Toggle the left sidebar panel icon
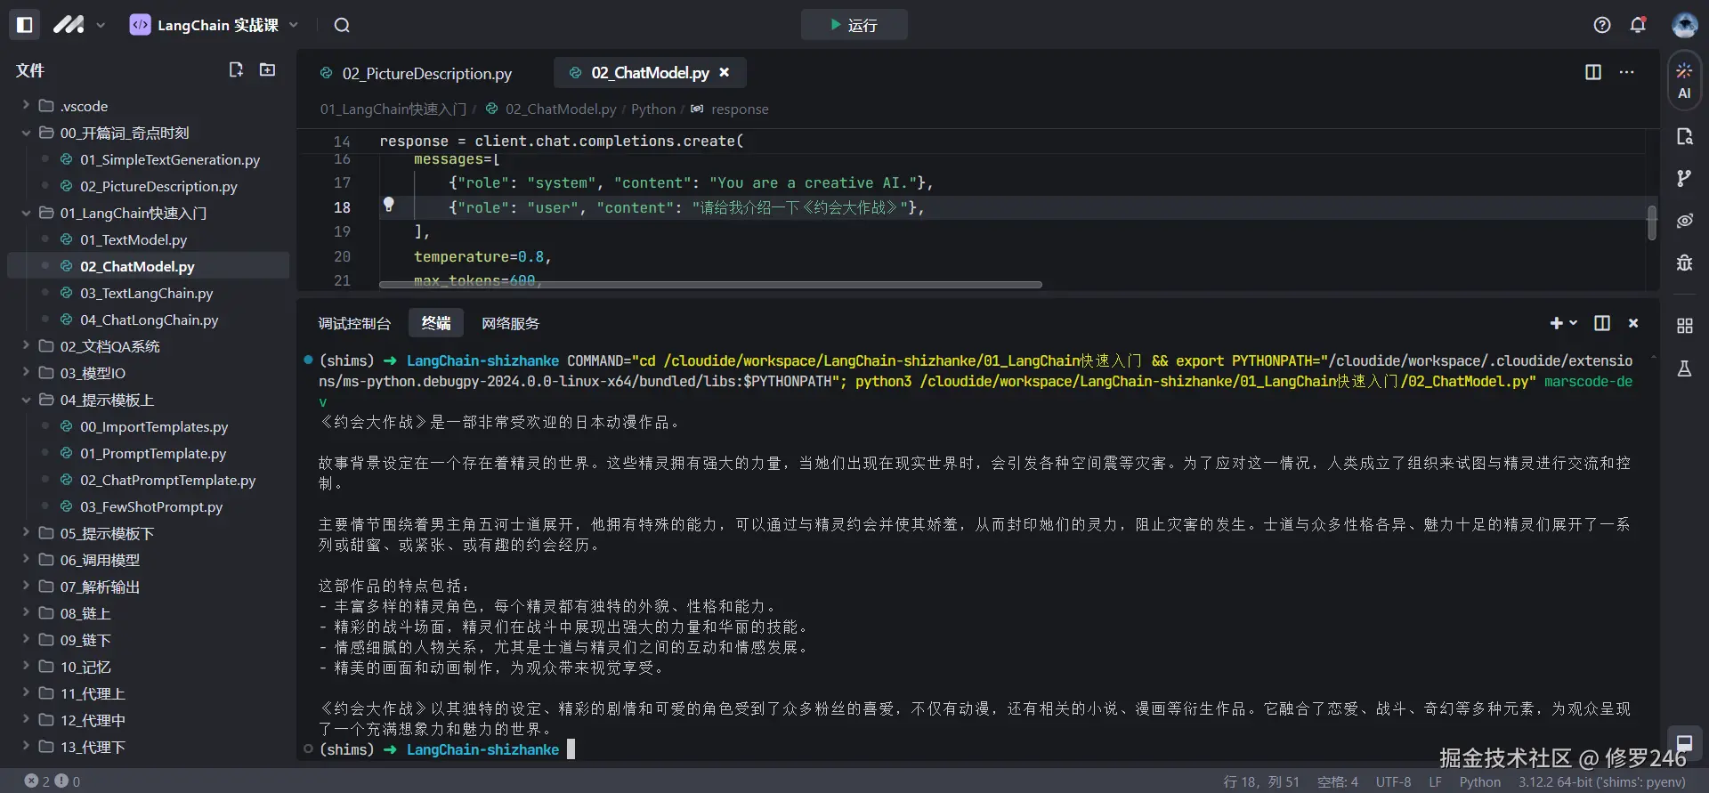1709x793 pixels. click(25, 25)
